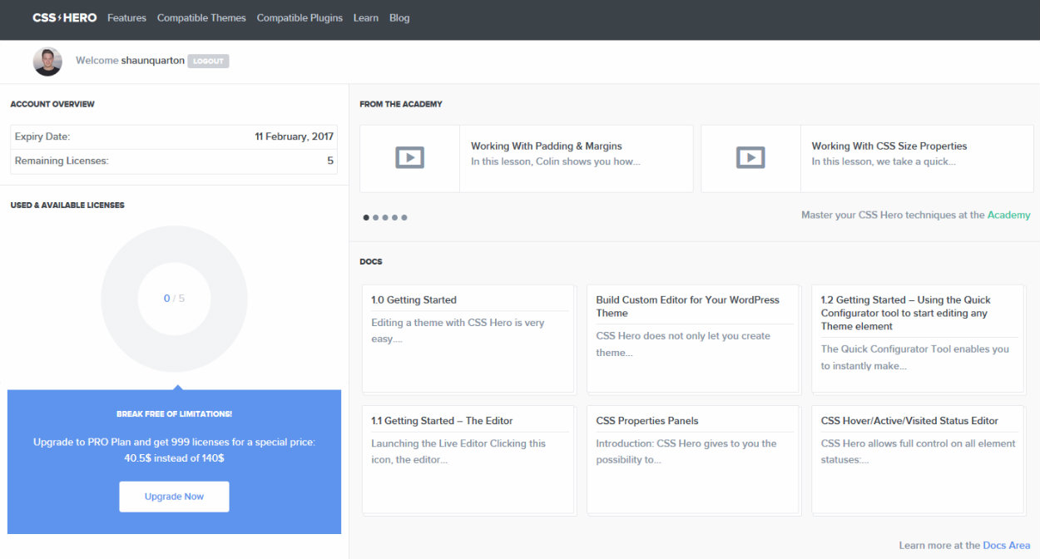Click the From The Academy heading

tap(401, 104)
